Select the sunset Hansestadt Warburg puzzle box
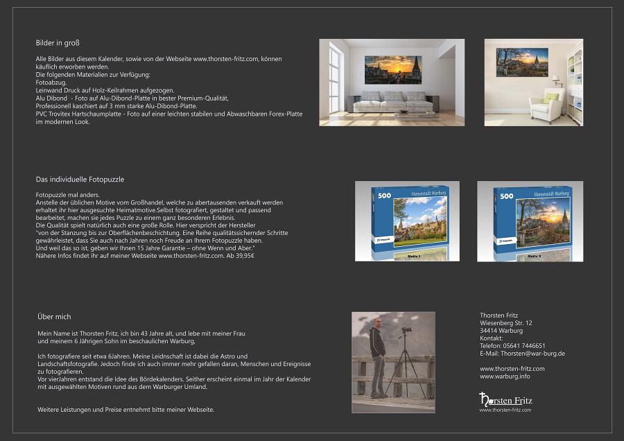 (x=530, y=221)
